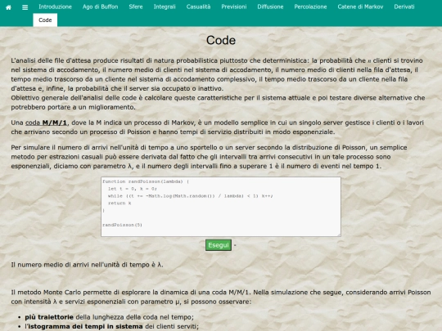Open the Percolazione page

[x=310, y=7]
